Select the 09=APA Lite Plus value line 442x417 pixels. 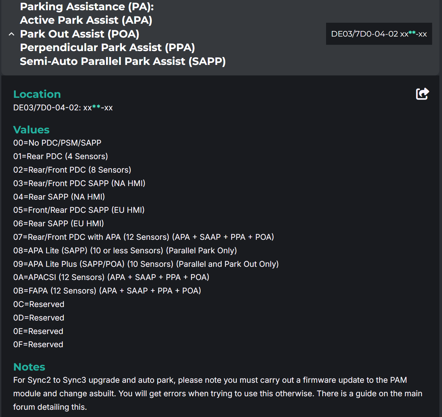tap(146, 264)
